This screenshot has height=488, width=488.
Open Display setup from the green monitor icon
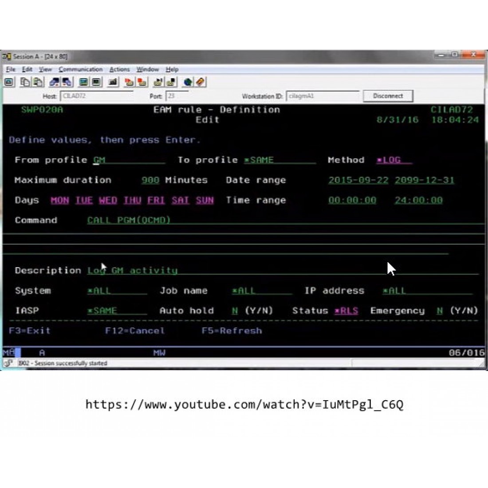pyautogui.click(x=83, y=82)
